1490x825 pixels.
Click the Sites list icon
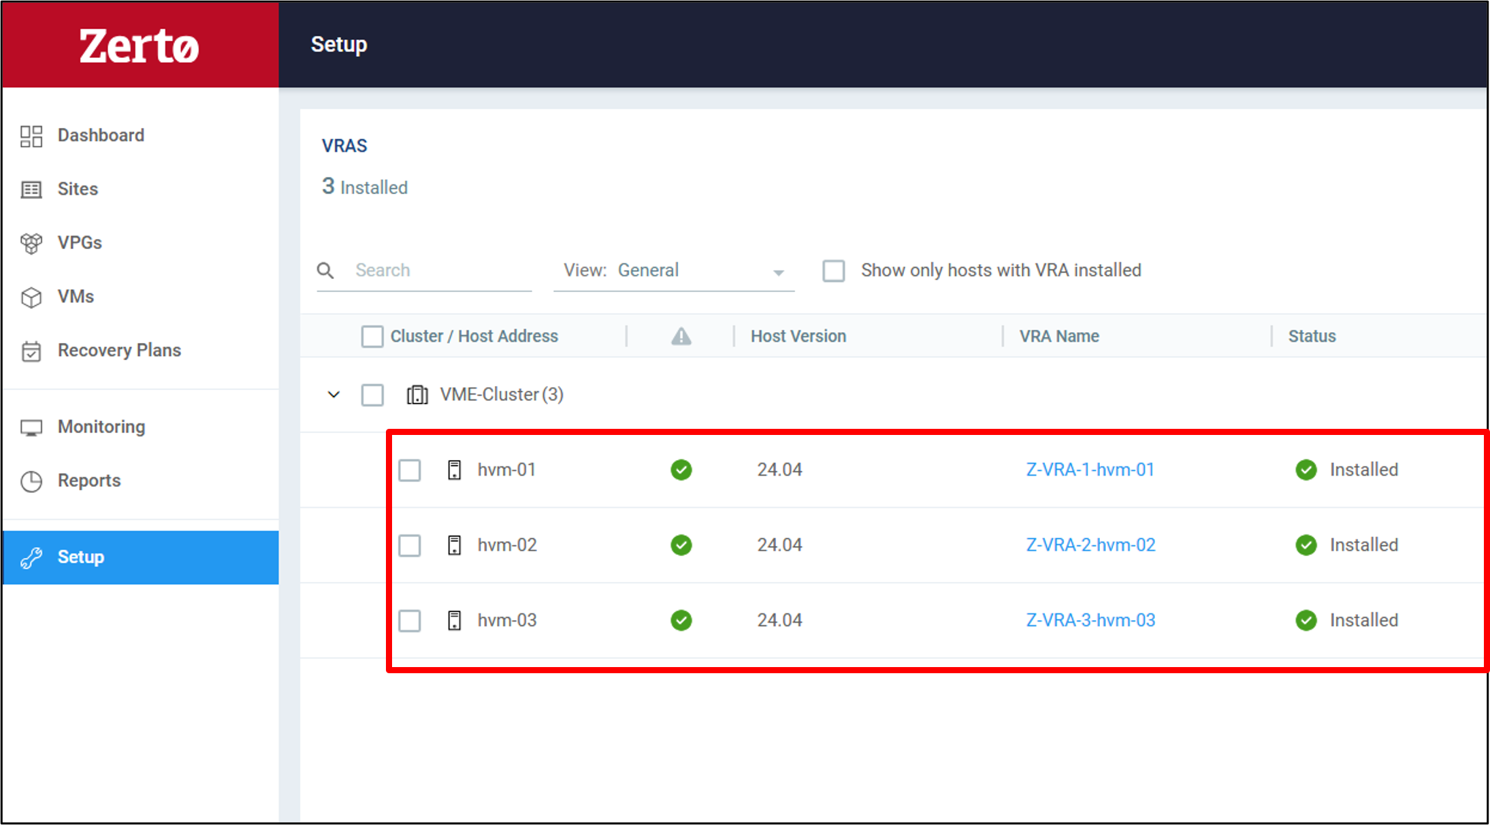click(31, 189)
